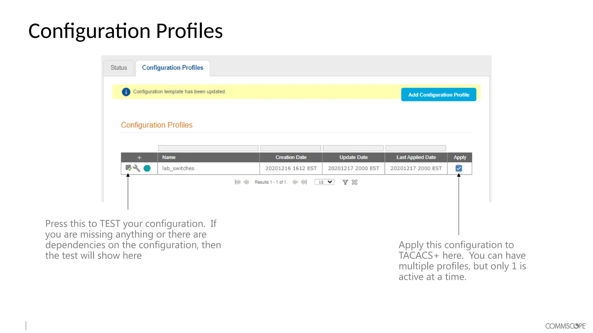Open the results-per-page dropdown showing 15

pyautogui.click(x=325, y=182)
